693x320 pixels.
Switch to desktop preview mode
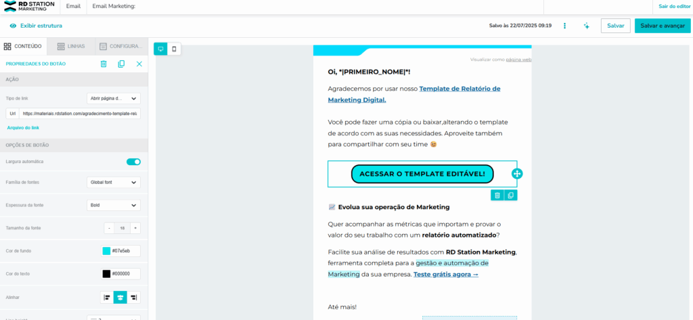pyautogui.click(x=160, y=49)
